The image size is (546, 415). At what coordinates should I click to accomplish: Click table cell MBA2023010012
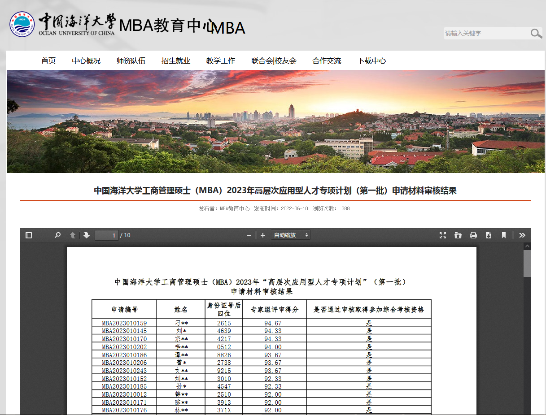click(x=124, y=394)
